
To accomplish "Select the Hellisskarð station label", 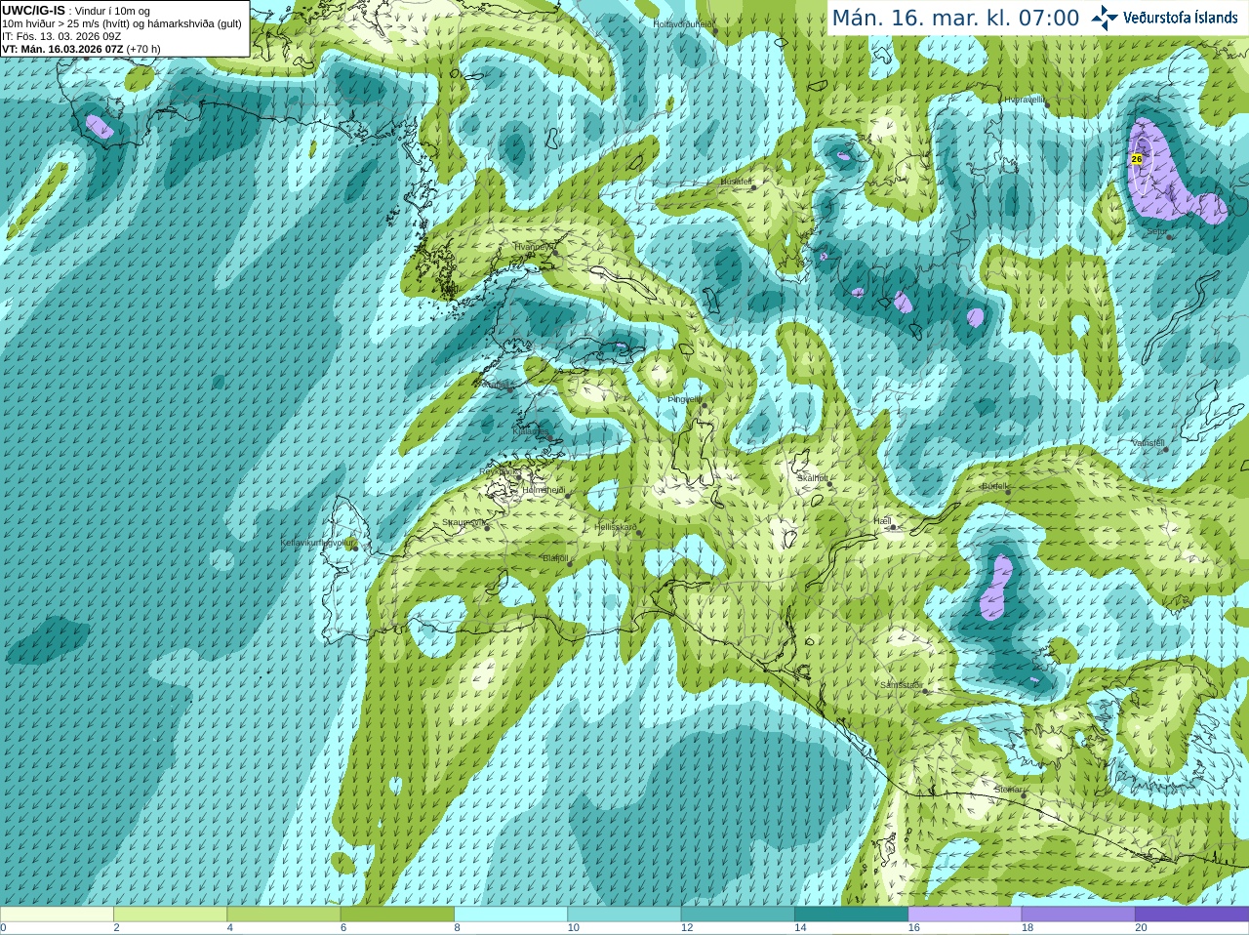I will [616, 528].
